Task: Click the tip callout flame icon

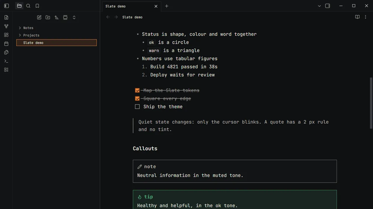Action: (x=140, y=197)
